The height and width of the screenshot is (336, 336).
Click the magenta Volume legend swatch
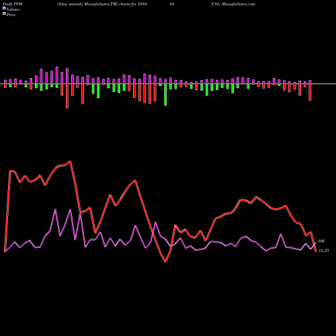[x=4, y=8]
